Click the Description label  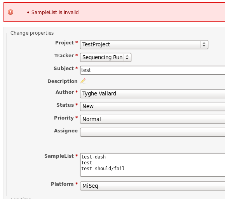click(63, 81)
